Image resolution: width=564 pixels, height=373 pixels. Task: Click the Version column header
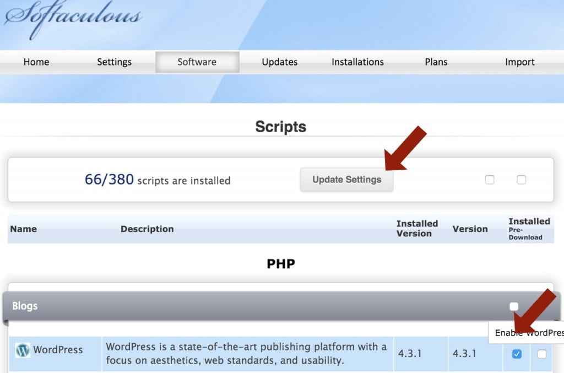click(470, 229)
